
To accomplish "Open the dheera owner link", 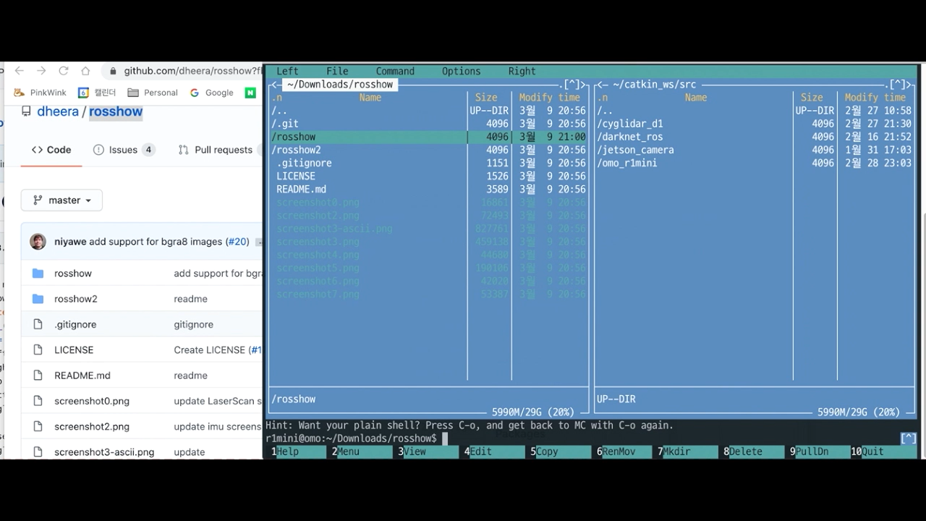I will [58, 111].
